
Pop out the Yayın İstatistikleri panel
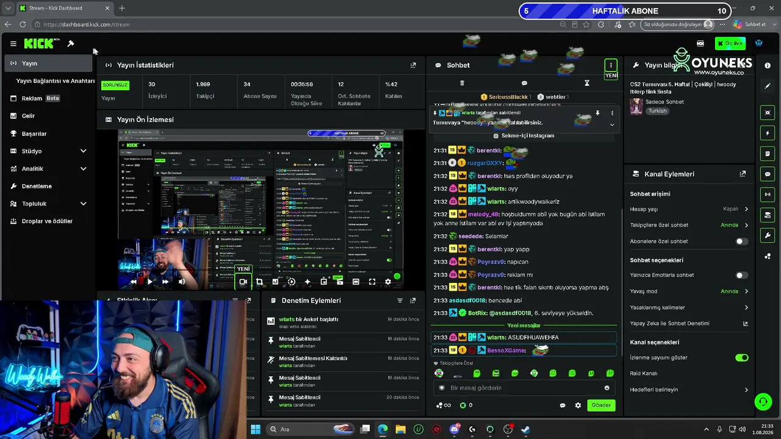[413, 65]
